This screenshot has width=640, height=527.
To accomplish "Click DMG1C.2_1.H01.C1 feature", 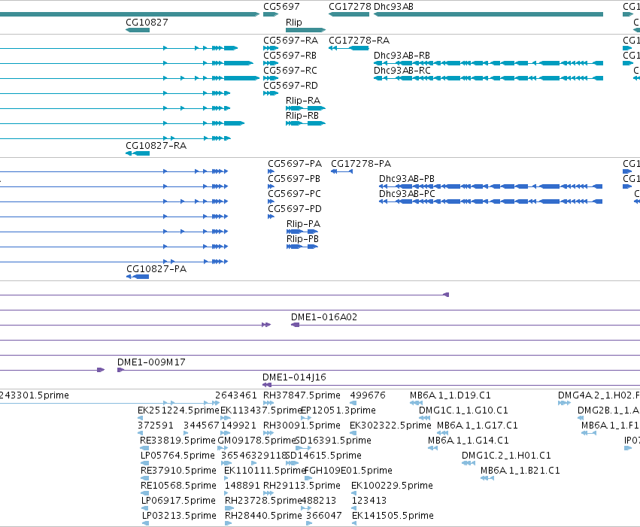I will point(506,456).
